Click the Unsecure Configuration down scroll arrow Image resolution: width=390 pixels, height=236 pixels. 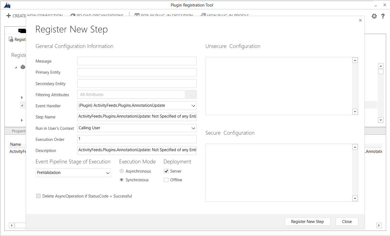click(355, 112)
